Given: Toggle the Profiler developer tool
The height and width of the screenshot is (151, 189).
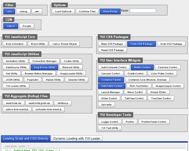Looking at the screenshot, I should coord(130,122).
